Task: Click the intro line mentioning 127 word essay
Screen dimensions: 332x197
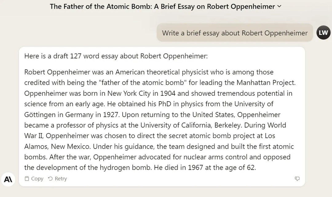Action: pos(116,56)
